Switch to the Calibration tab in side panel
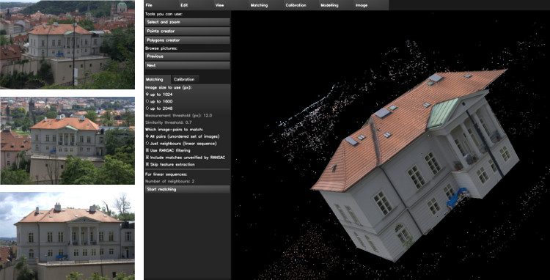Screen dimensions: 550x280 click(185, 80)
